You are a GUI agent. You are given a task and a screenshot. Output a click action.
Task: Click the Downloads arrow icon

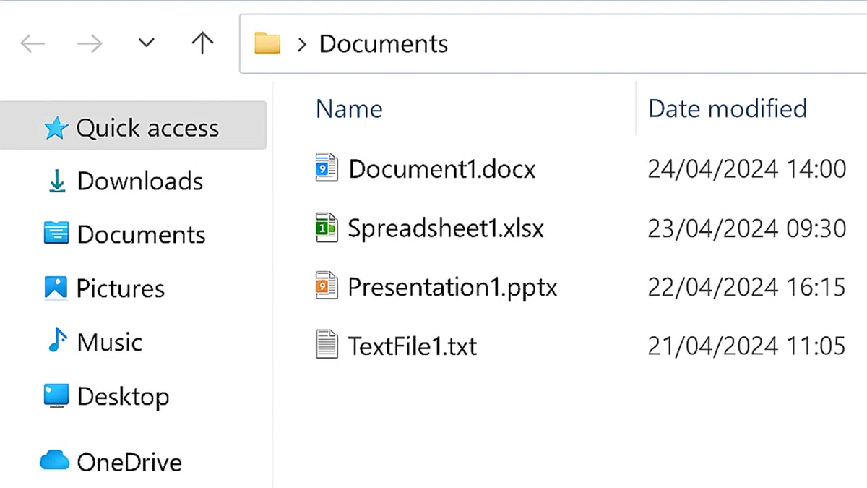56,181
